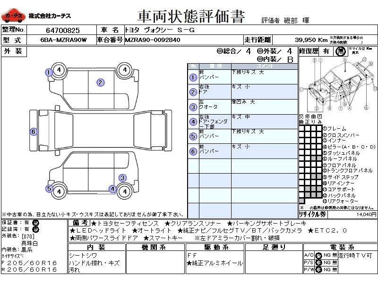Image resolution: width=378 pixels, height=283 pixels.
Task: Click recycle fee value 14,040円
Action: (367, 214)
